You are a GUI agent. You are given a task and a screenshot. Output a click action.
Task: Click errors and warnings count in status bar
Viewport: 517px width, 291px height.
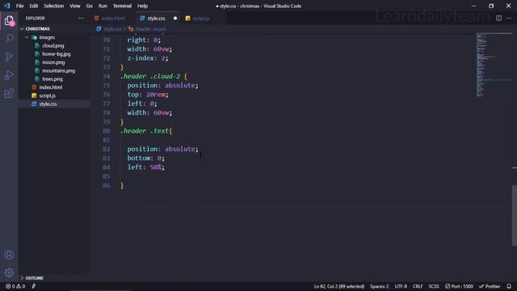15,286
